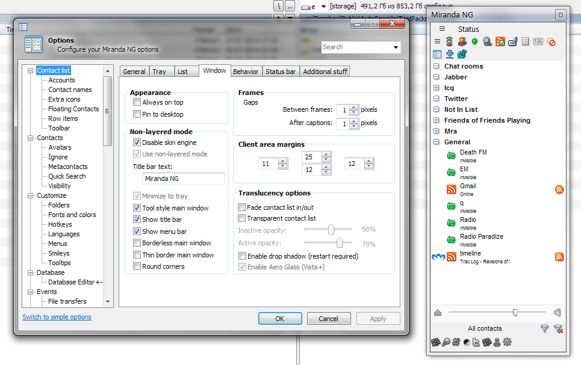Uncheck Show menu bar
This screenshot has height=365, width=581.
(137, 231)
